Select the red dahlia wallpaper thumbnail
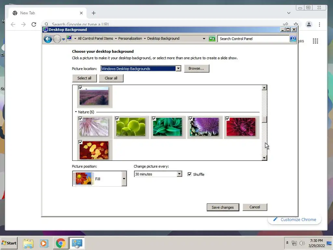The height and width of the screenshot is (250, 333). (241, 127)
